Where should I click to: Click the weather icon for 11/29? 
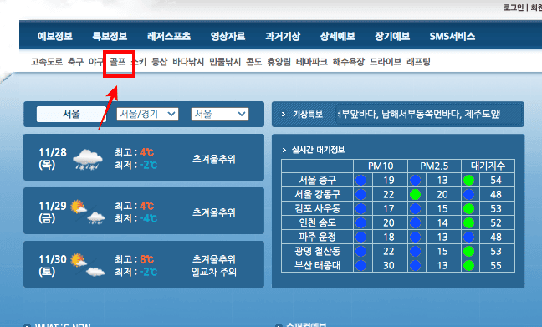click(88, 212)
